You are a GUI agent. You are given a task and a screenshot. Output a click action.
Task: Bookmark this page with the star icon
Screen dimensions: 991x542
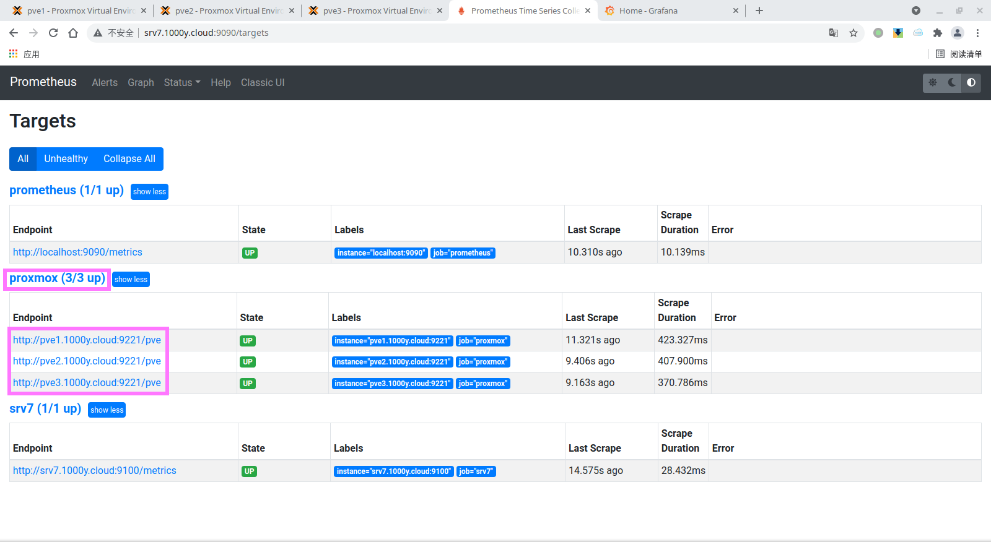point(853,33)
